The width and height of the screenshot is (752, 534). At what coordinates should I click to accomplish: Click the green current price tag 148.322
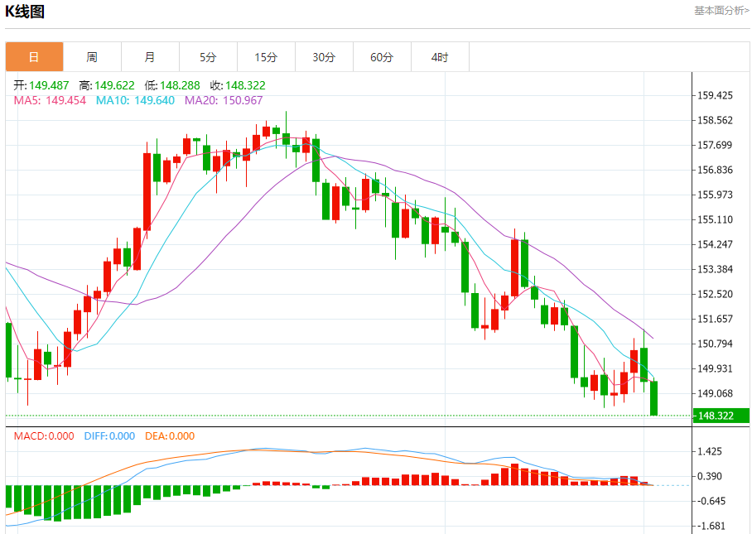721,416
